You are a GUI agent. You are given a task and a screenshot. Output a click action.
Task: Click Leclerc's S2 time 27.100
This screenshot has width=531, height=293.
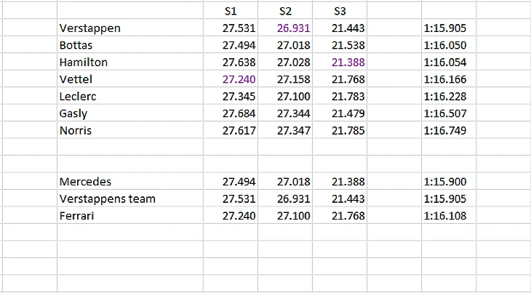285,96
